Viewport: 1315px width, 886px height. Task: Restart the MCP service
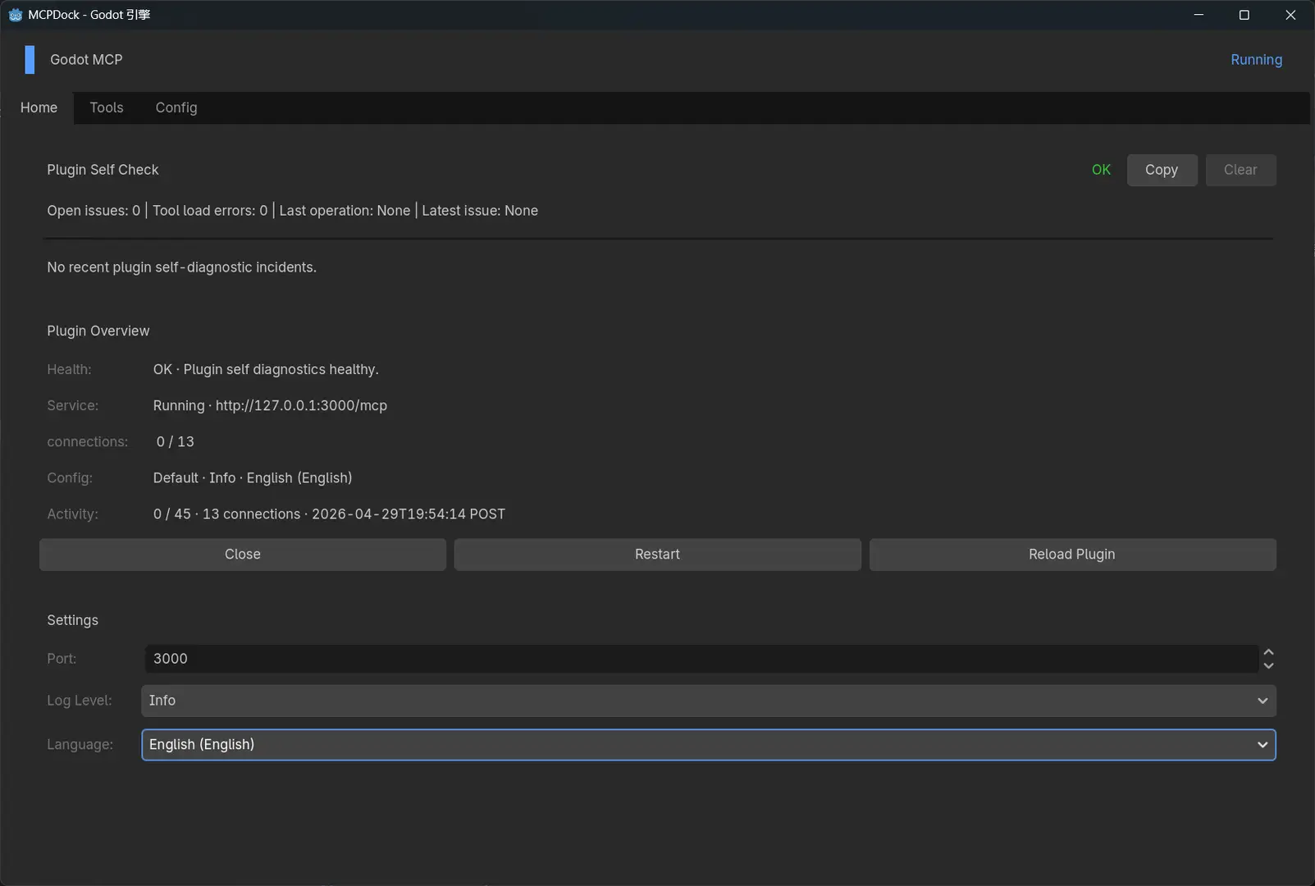(657, 555)
